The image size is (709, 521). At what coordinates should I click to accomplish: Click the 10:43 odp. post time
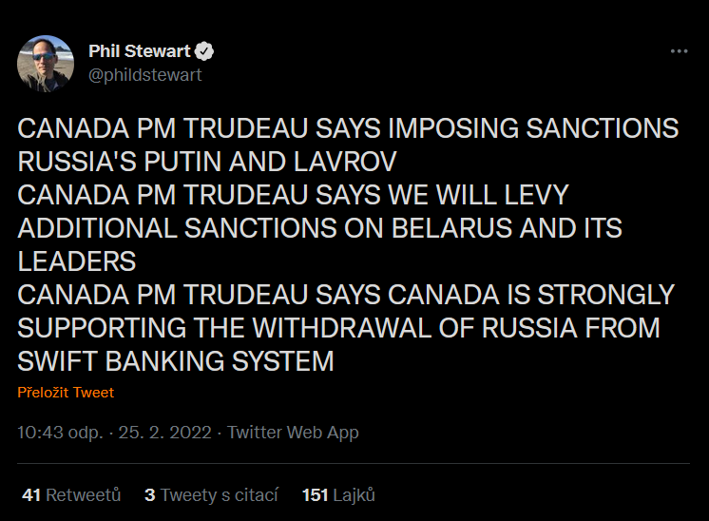click(60, 433)
